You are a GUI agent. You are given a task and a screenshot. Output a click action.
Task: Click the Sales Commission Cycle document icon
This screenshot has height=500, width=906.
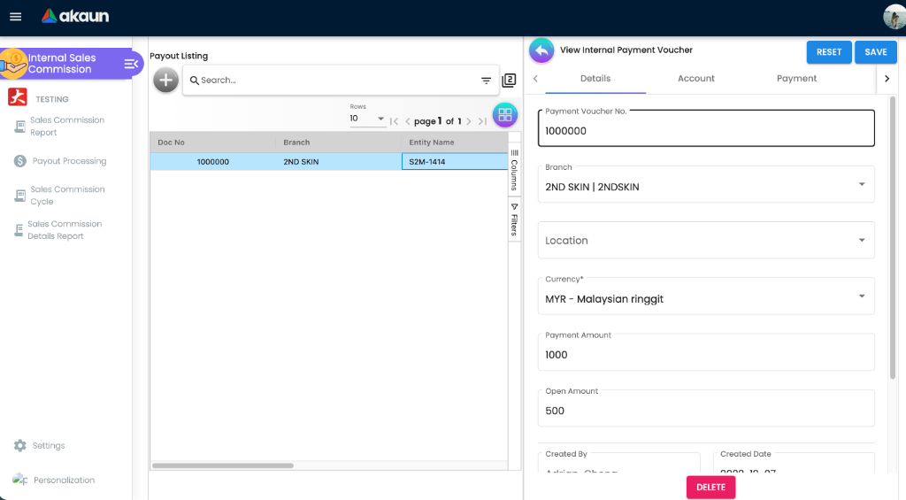point(20,196)
